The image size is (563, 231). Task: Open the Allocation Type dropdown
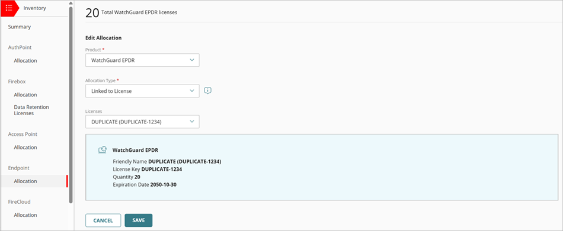click(x=142, y=91)
